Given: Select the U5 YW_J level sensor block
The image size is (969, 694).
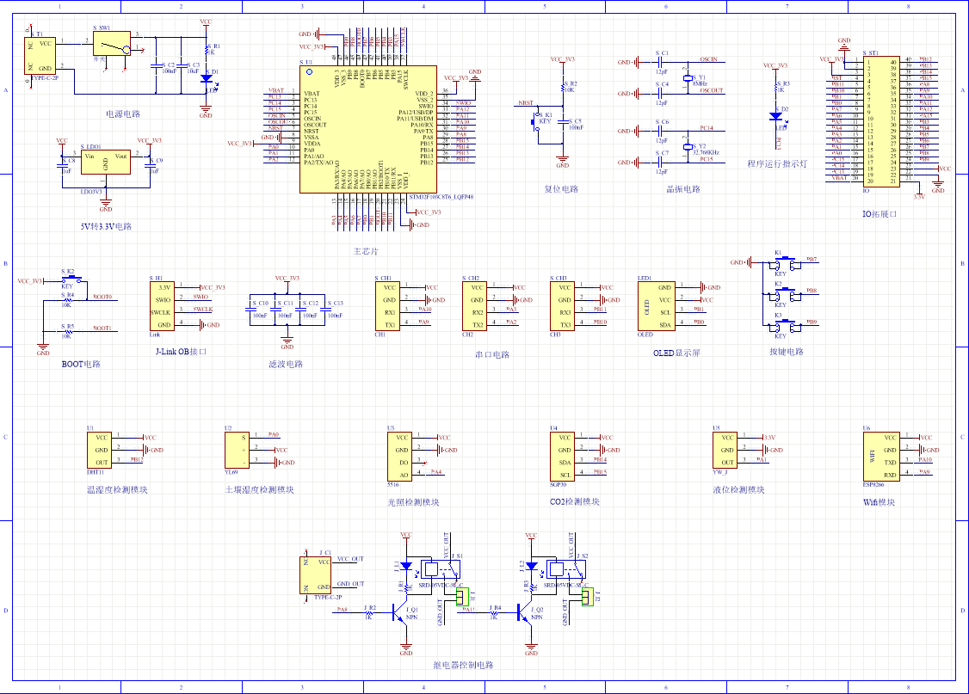Looking at the screenshot, I should [x=725, y=450].
